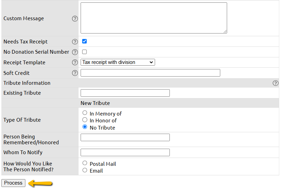Select the In Honor of radio button

(x=85, y=120)
